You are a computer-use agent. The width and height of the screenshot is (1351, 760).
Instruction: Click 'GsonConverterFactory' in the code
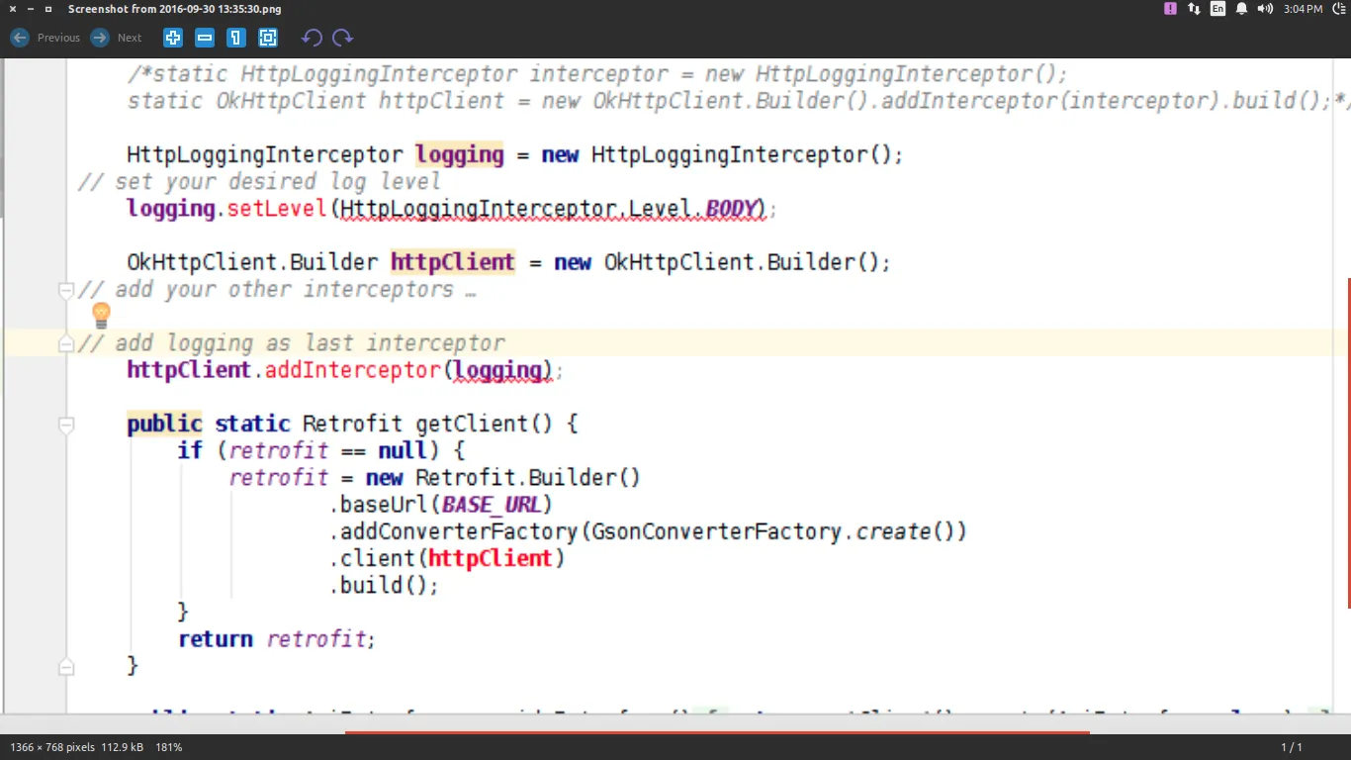(717, 531)
